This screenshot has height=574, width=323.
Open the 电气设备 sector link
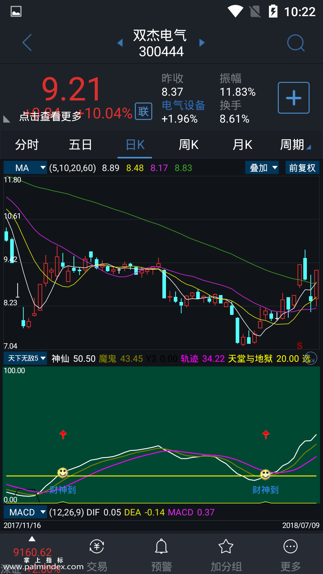coord(183,105)
